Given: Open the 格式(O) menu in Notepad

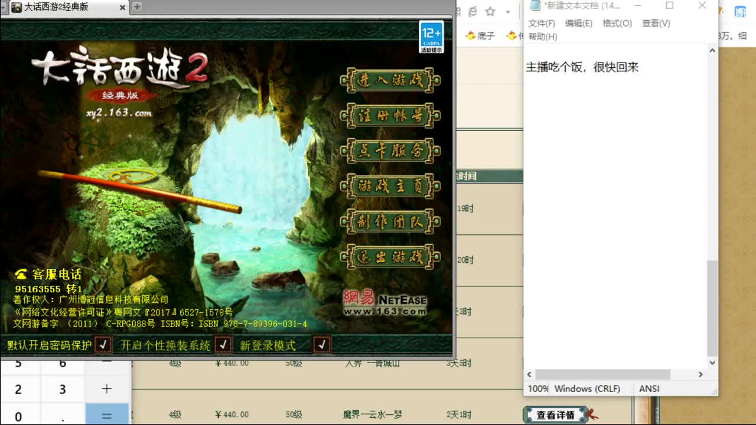Looking at the screenshot, I should tap(617, 23).
